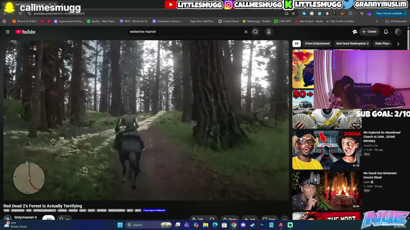Expand hidden bookmarks double-chevron
This screenshot has width=410, height=230.
[377, 21]
